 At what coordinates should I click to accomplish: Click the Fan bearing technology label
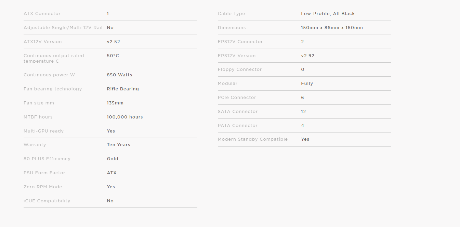point(53,89)
